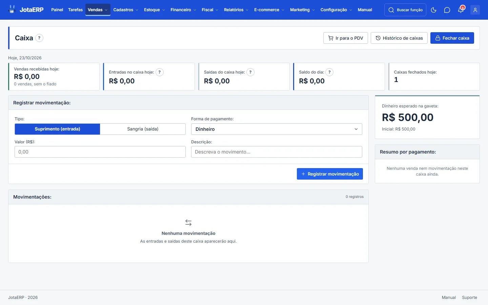Click help icon for Saídas do caixa hoje
This screenshot has height=305, width=488.
click(x=250, y=72)
